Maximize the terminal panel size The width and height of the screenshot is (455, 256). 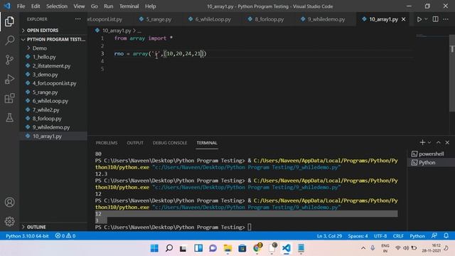pos(439,142)
